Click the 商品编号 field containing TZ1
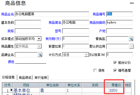Screen dimensions: 140x95 tap(119, 14)
